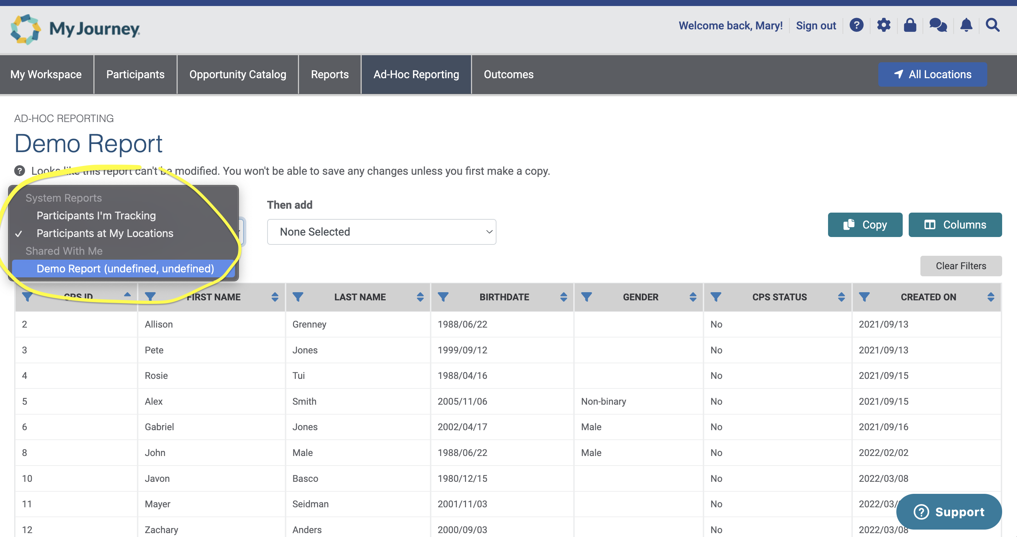The height and width of the screenshot is (537, 1017).
Task: Click the Copy button
Action: (864, 225)
